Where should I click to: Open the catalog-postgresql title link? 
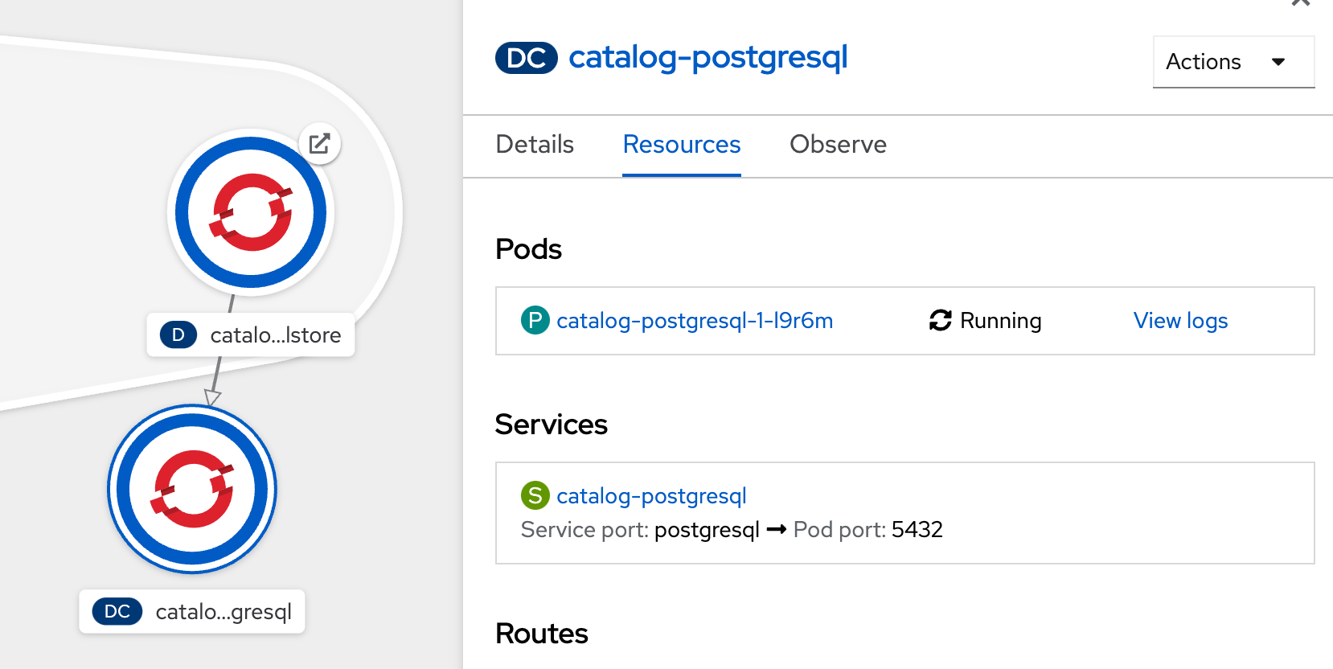708,58
